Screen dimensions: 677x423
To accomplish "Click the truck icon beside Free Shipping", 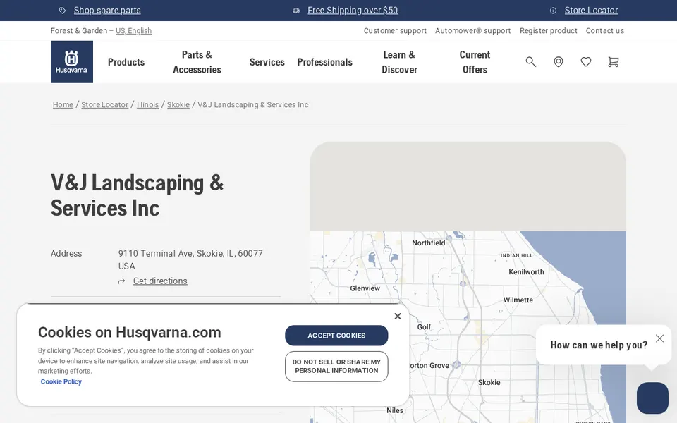I will point(296,11).
